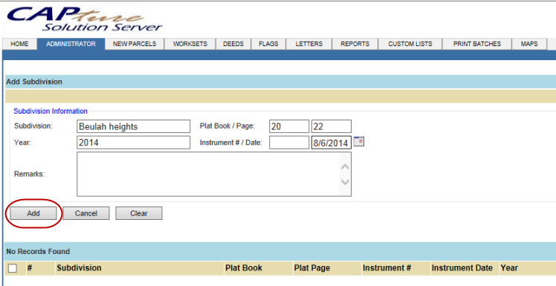Image resolution: width=556 pixels, height=286 pixels.
Task: Click the Cancel button
Action: point(86,213)
